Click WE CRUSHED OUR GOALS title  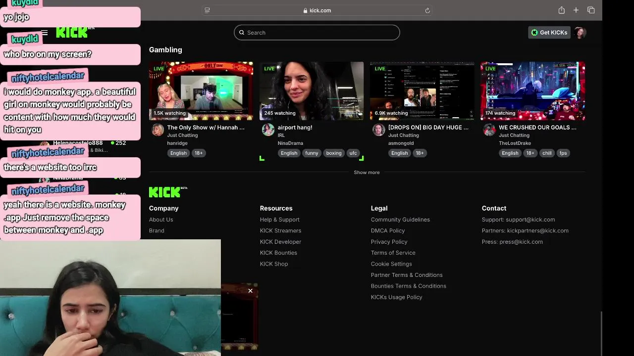537,128
